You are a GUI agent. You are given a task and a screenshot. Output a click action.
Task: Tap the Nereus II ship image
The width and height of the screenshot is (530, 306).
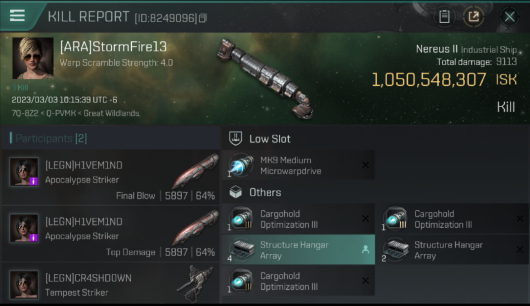[265, 78]
